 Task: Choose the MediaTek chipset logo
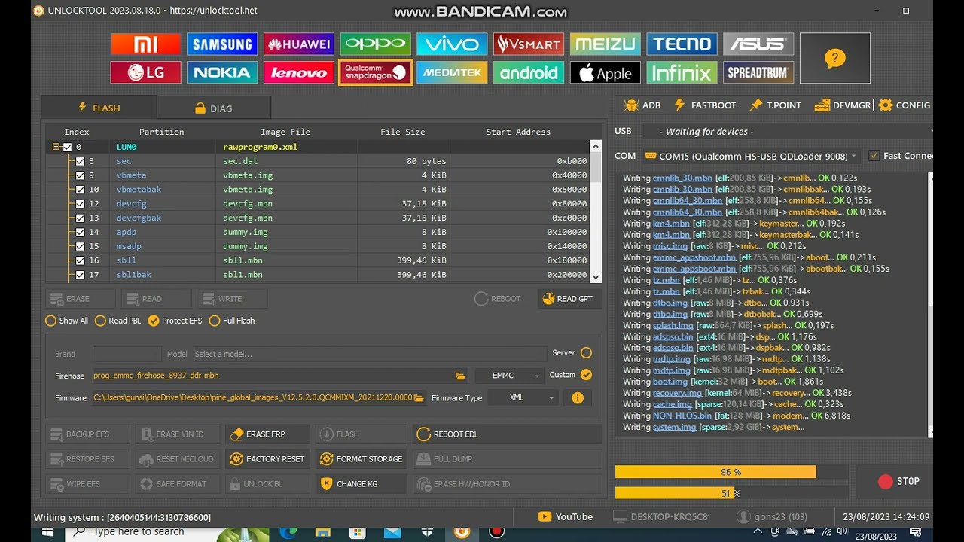point(452,72)
